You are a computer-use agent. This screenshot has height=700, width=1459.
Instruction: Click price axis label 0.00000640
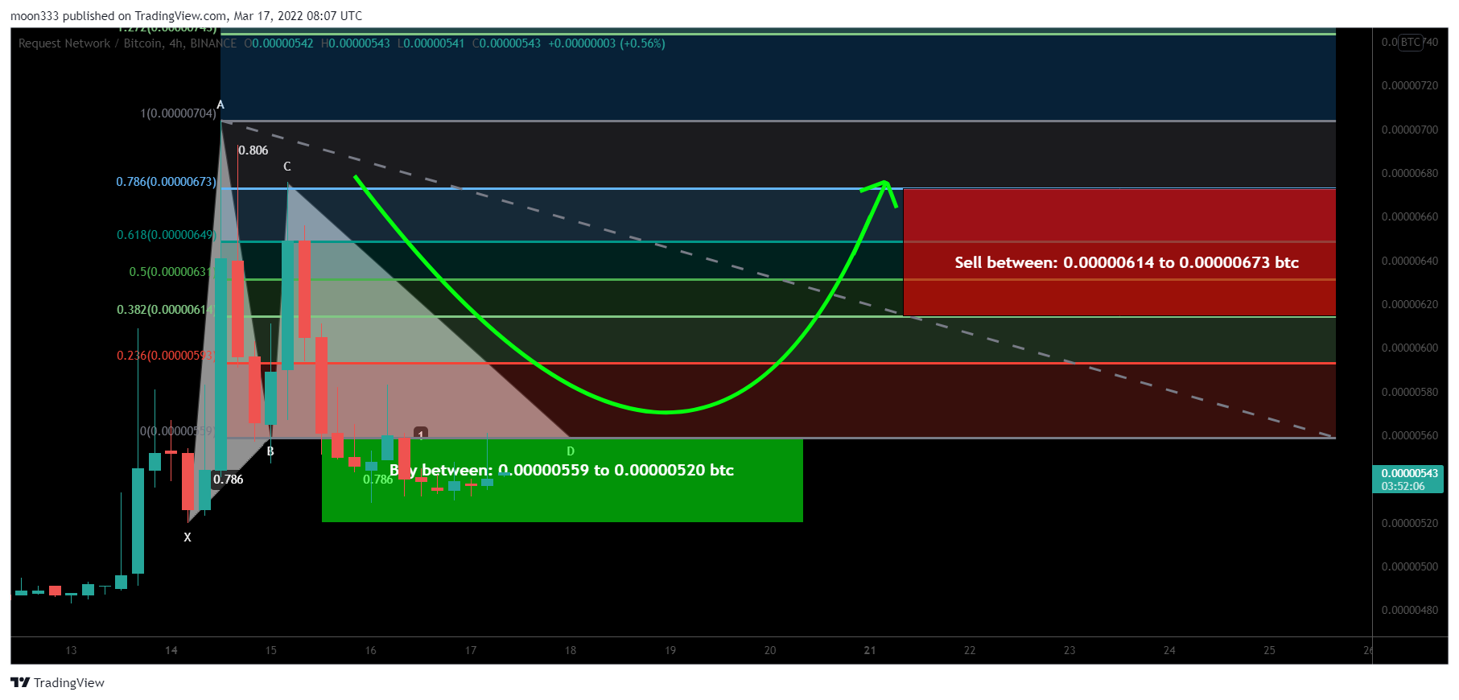pyautogui.click(x=1410, y=261)
